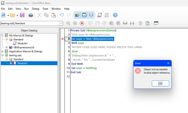Open the View menu
The height and width of the screenshot is (113, 188).
[18, 9]
